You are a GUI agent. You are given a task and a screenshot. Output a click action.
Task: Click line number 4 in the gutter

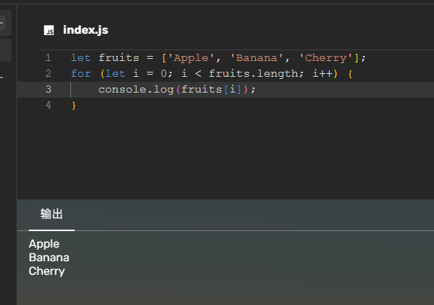point(48,105)
